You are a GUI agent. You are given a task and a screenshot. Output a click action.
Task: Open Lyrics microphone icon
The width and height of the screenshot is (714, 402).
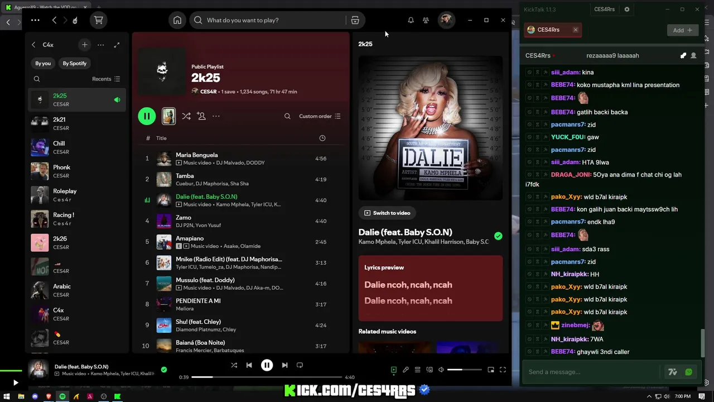[x=406, y=370]
